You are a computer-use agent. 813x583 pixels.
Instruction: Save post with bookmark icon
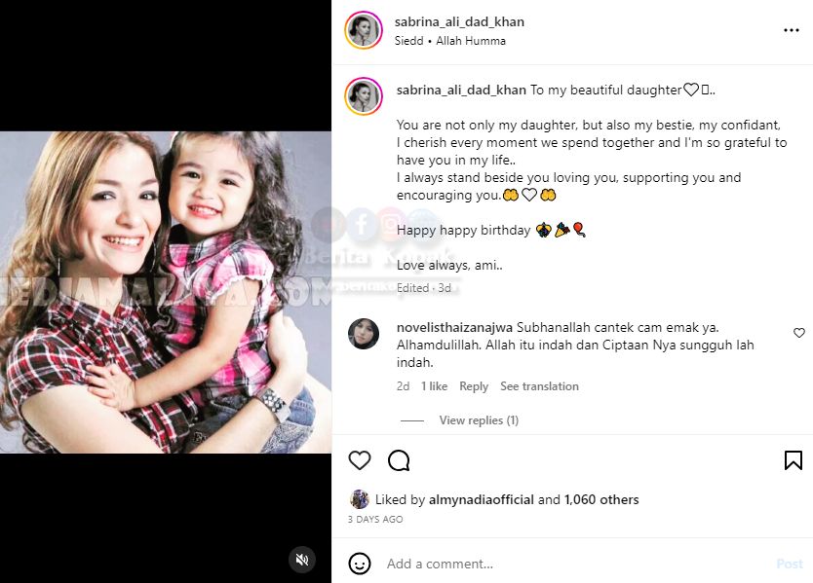(x=794, y=460)
